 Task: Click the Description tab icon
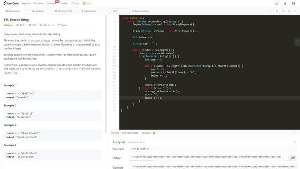tap(7, 11)
